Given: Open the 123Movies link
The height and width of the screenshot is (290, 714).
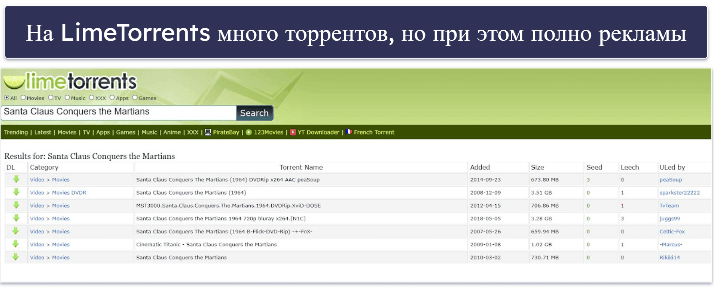Looking at the screenshot, I should tap(269, 132).
